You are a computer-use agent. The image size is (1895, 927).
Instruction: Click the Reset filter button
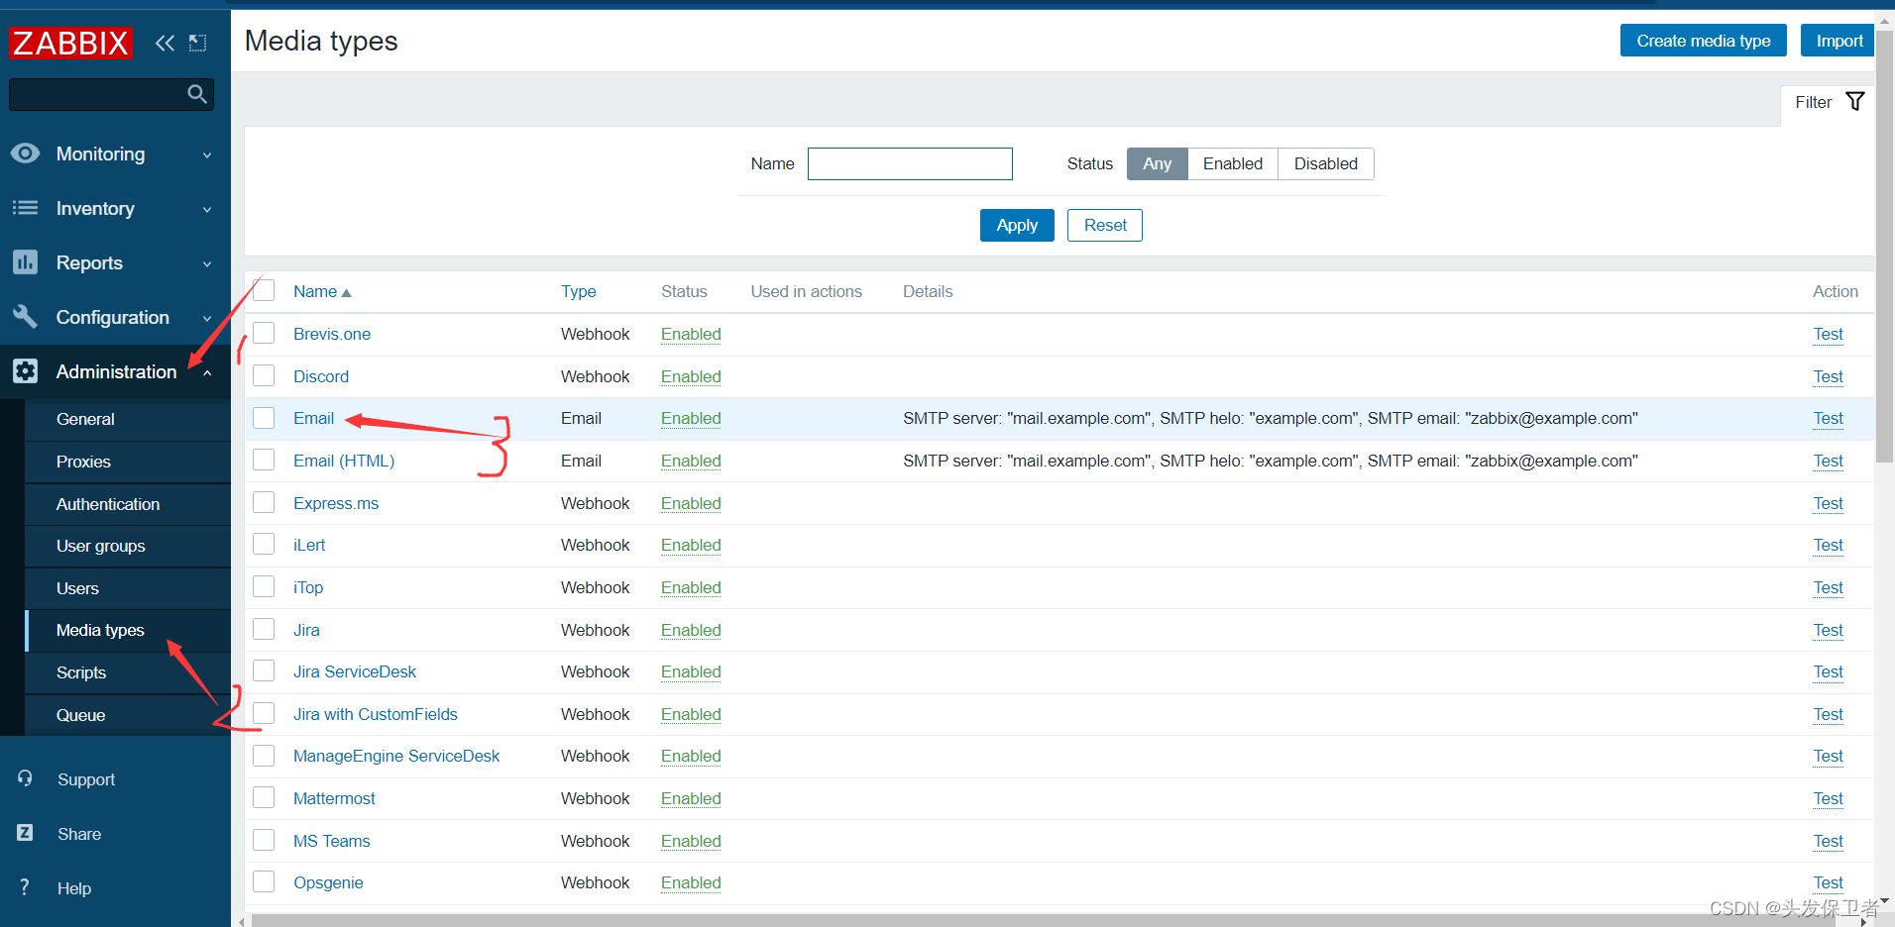(x=1105, y=225)
